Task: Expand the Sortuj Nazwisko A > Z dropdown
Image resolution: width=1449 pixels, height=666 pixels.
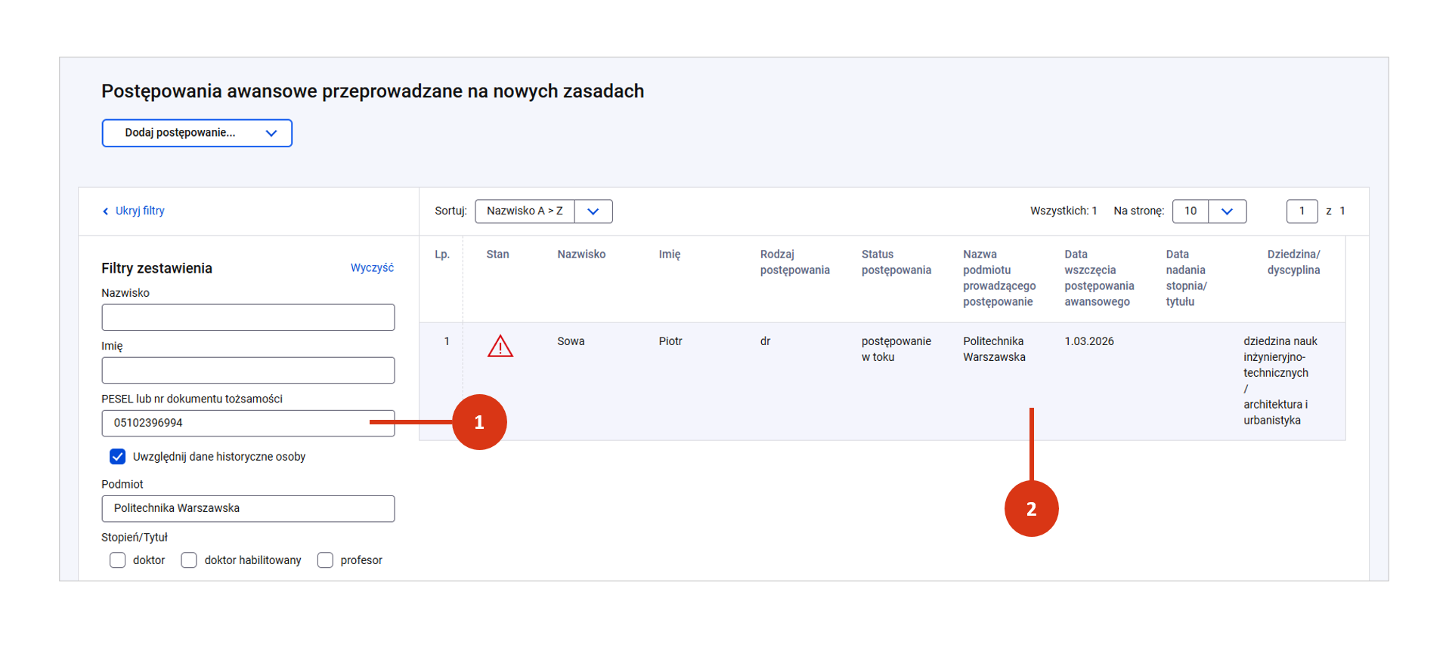Action: (x=593, y=211)
